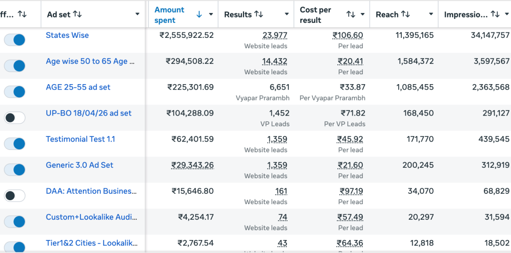Select the ₹294,508.22 amount cell

[x=190, y=61]
